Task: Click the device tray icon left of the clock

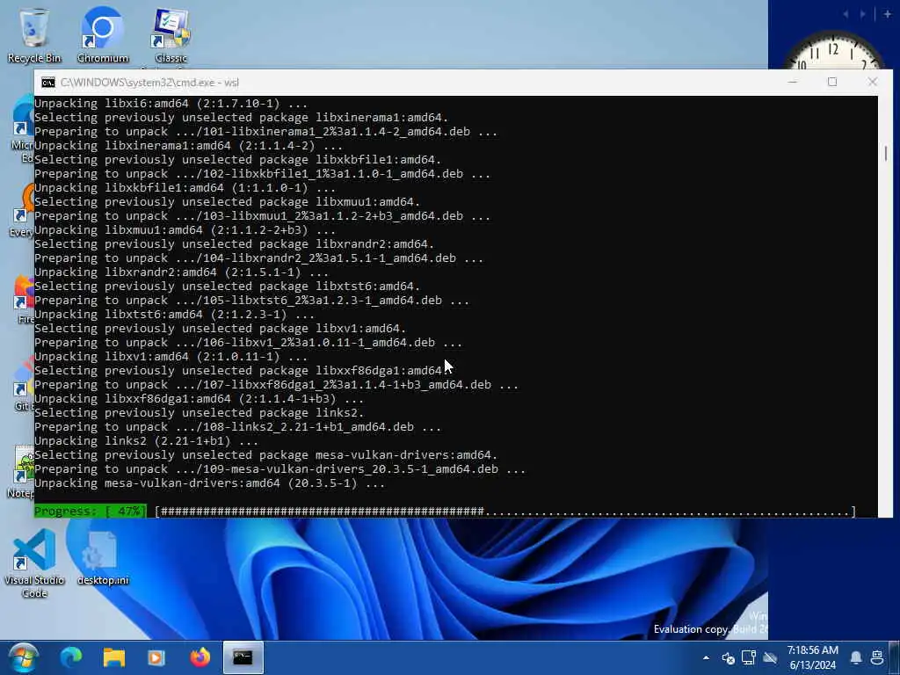Action: coord(770,657)
